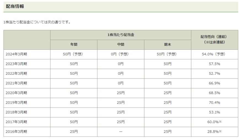Click the 配当情報 section heading
Screen dimensions: 240x139
pyautogui.click(x=15, y=6)
